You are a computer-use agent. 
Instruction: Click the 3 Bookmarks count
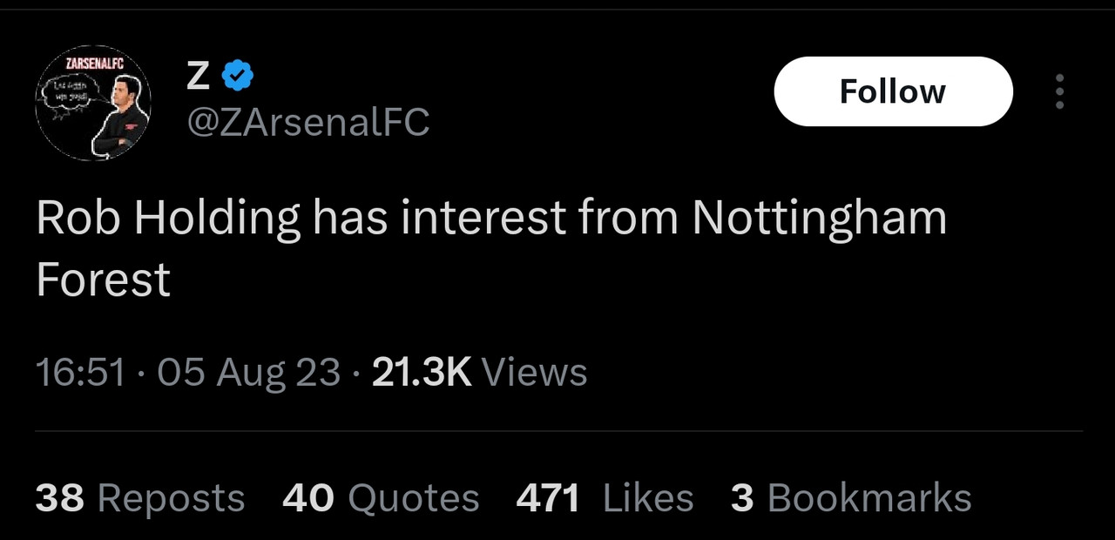(x=851, y=498)
